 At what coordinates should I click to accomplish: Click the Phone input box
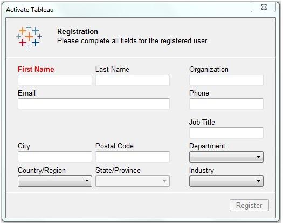point(226,104)
